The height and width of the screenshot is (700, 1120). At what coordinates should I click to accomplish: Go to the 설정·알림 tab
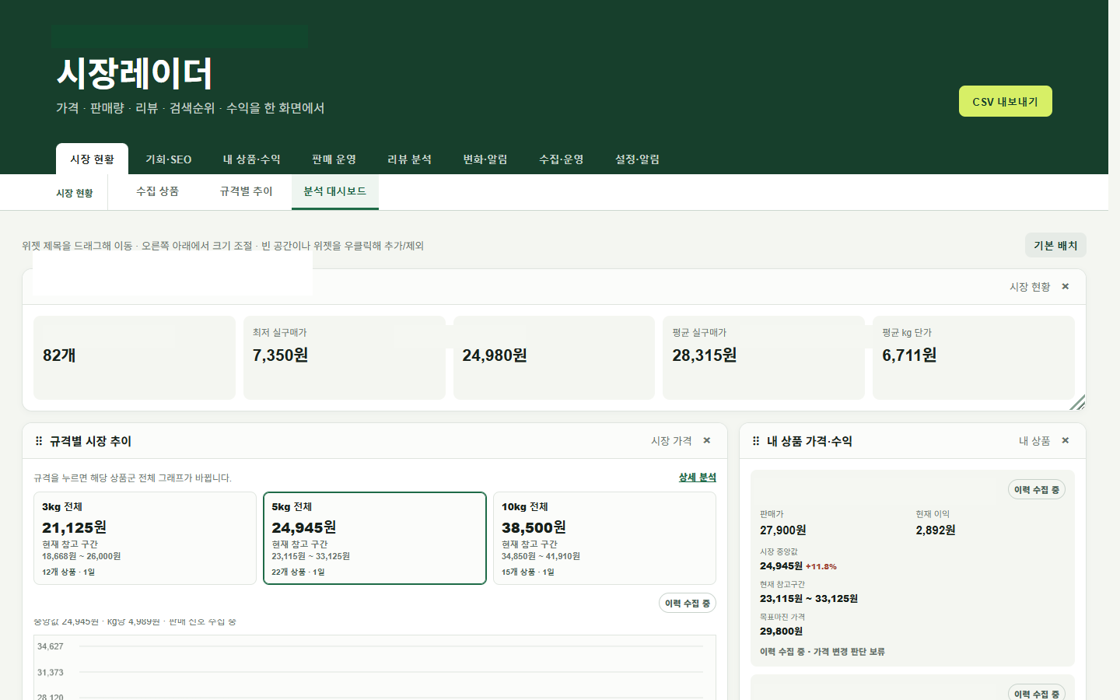[x=637, y=159]
